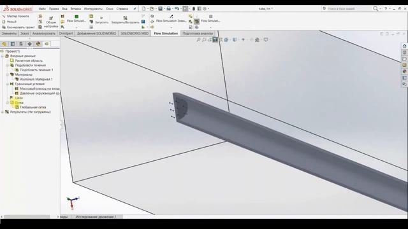Open the Вставка menu
Screen dimensions: 408x229
click(76, 9)
